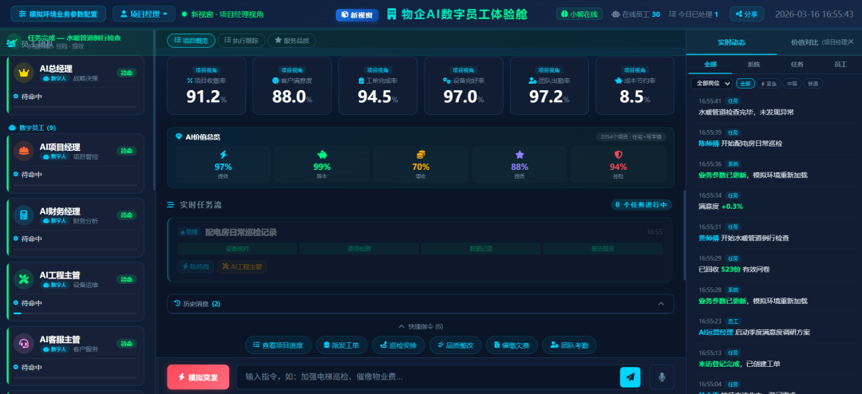
Task: Click the building icon beside 物企AI数字员工体验舱
Action: (392, 14)
